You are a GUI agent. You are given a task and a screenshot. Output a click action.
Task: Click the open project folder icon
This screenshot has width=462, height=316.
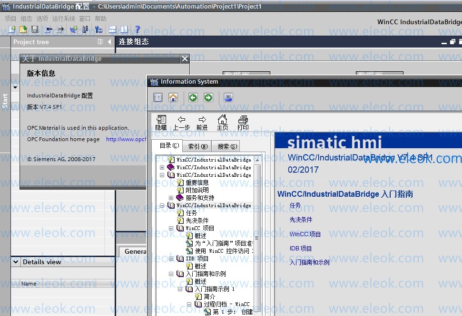coord(23,29)
